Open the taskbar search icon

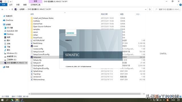point(7,100)
